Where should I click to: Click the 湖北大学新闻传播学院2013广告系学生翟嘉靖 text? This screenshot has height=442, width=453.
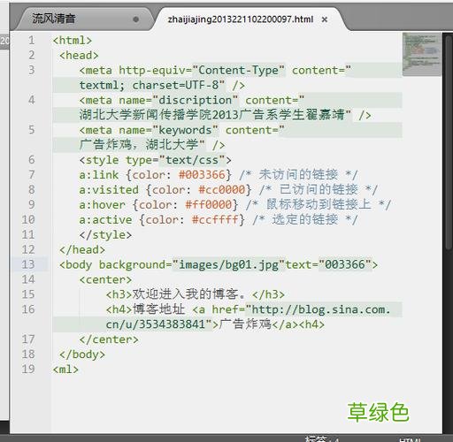pyautogui.click(x=211, y=115)
